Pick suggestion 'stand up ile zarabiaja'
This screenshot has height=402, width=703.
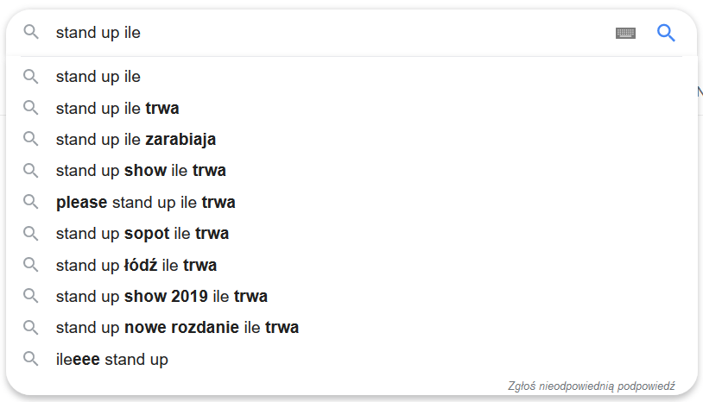coord(136,139)
